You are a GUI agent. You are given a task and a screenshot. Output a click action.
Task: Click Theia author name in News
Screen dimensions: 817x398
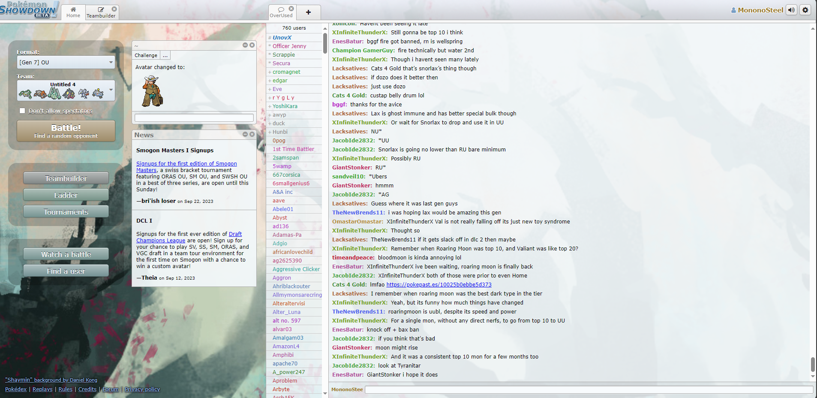click(x=149, y=277)
